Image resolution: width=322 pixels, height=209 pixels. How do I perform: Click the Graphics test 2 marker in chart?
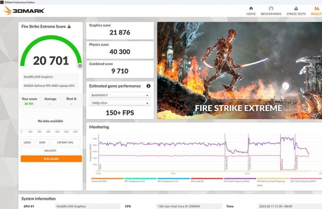(x=250, y=163)
